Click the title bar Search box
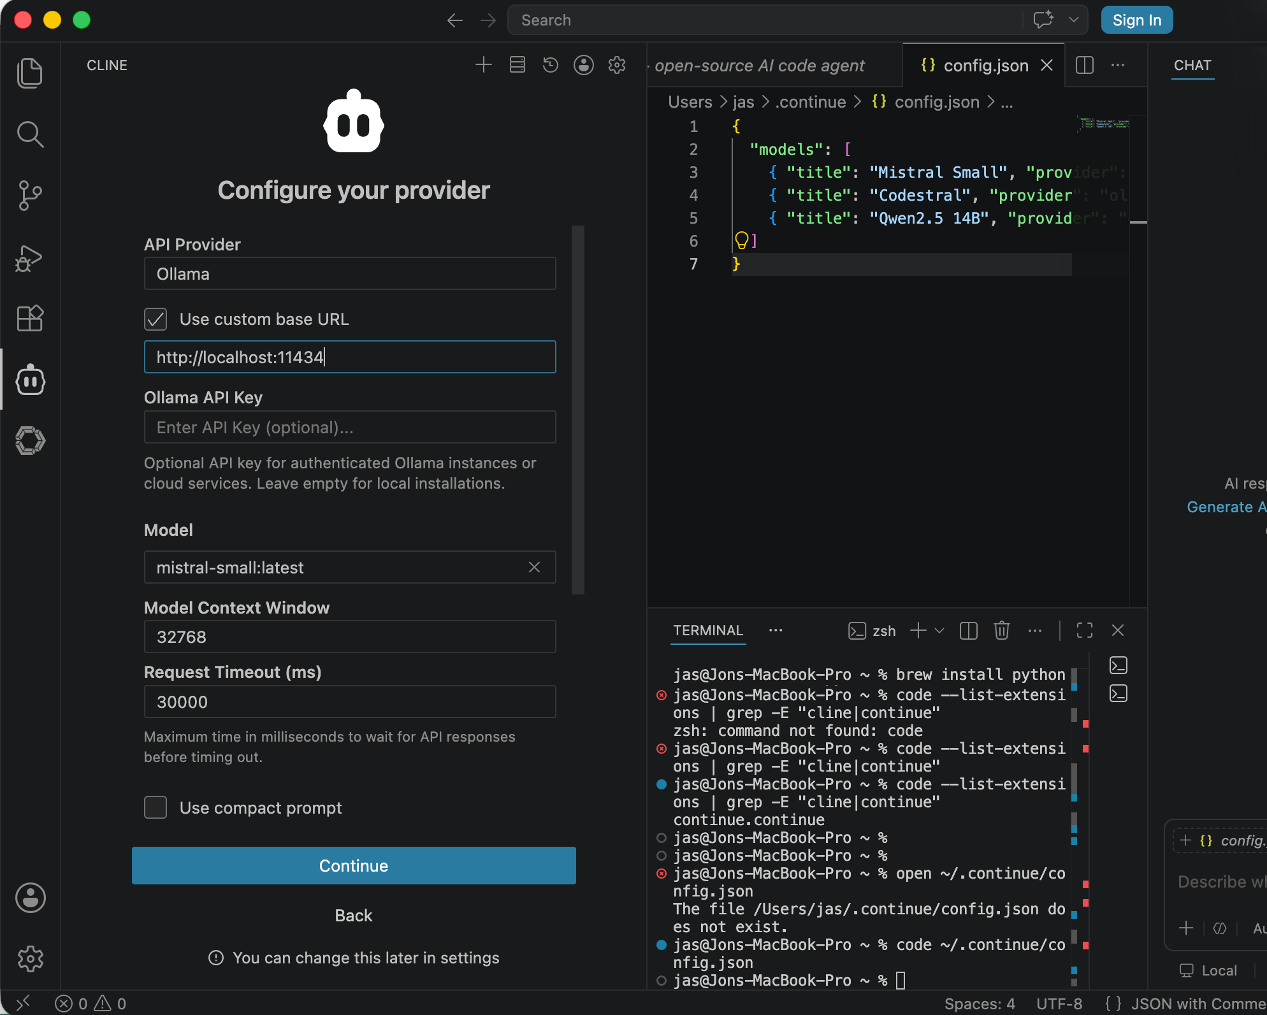Image resolution: width=1267 pixels, height=1015 pixels. click(765, 20)
